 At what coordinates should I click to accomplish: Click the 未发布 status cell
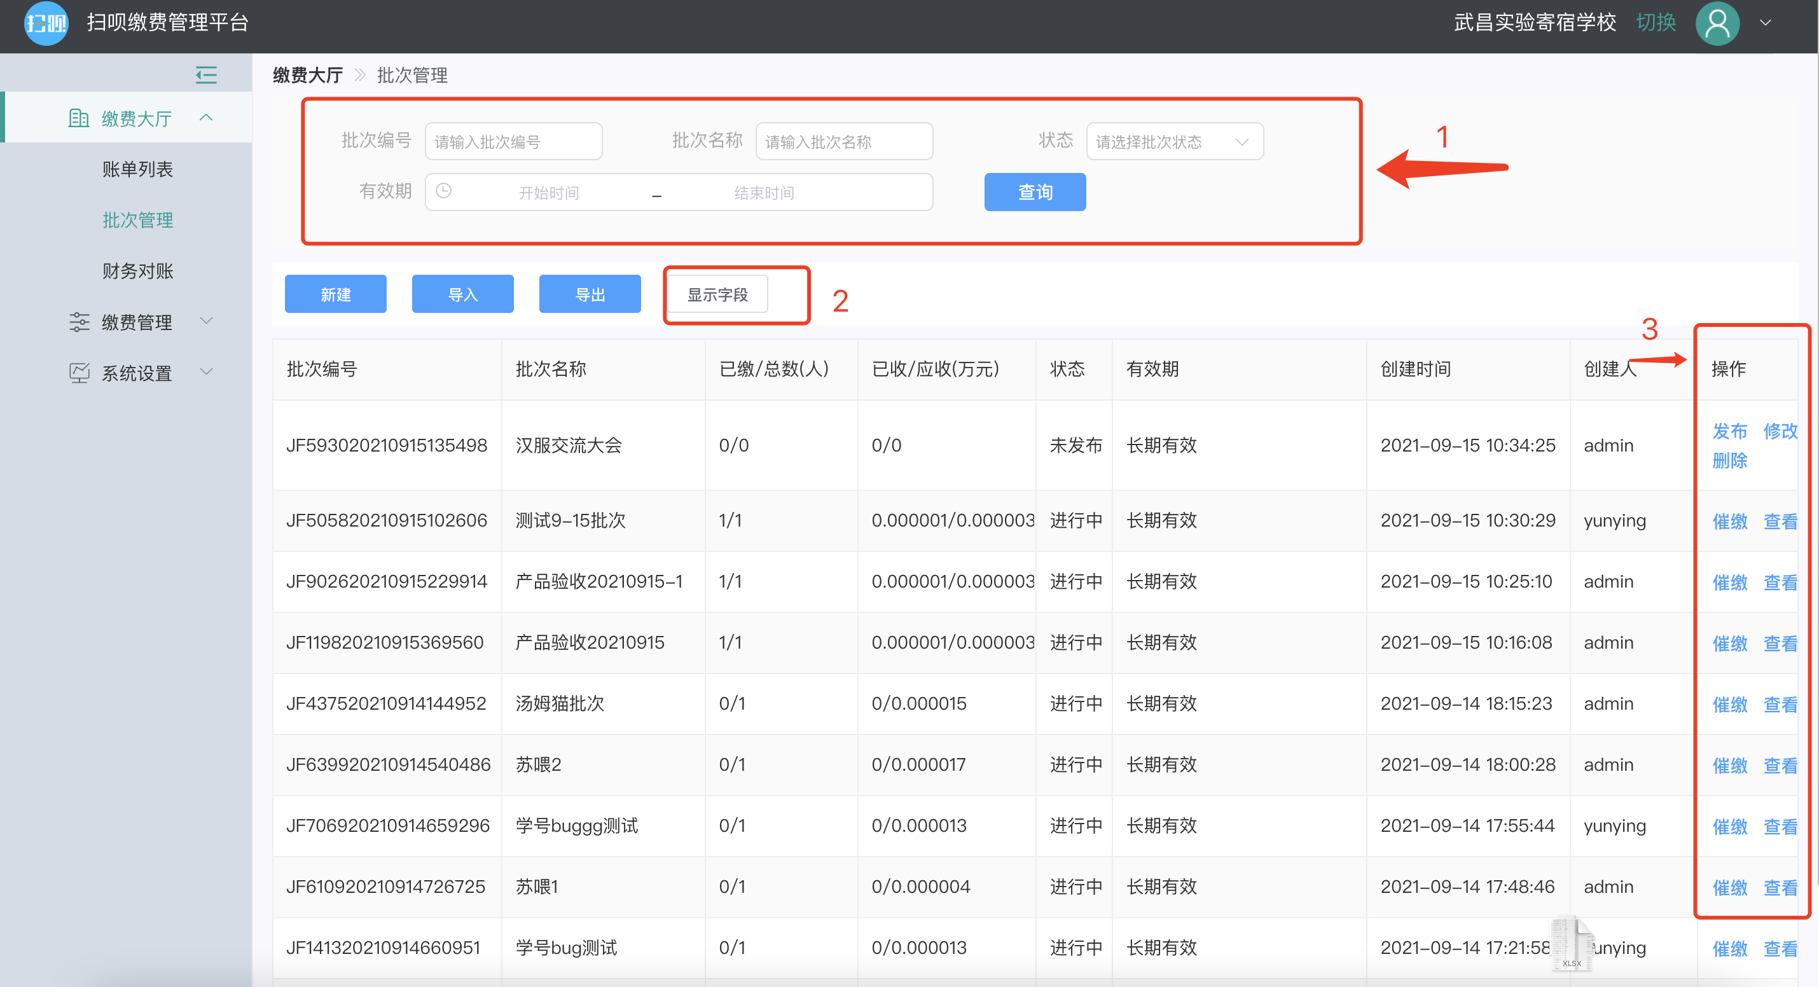coord(1075,445)
